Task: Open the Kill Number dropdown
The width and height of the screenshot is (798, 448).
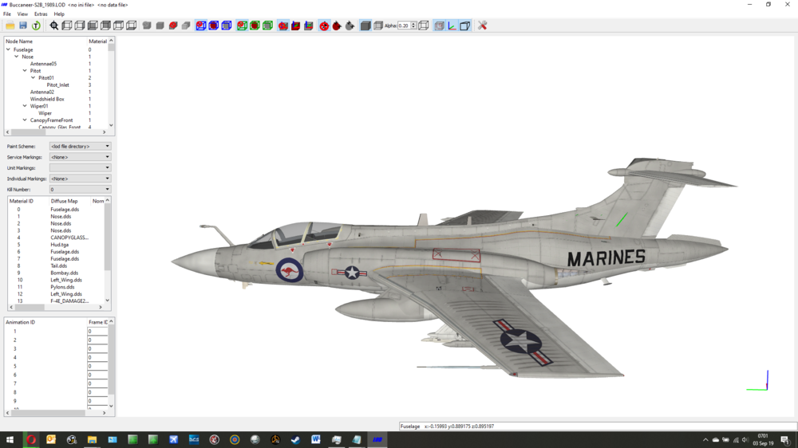Action: [x=80, y=189]
